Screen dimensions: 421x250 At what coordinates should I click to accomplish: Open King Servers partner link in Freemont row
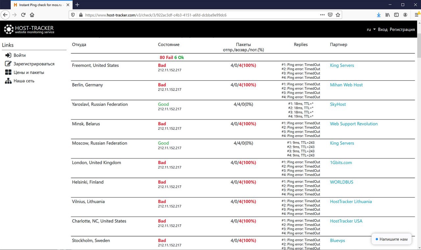click(x=342, y=65)
